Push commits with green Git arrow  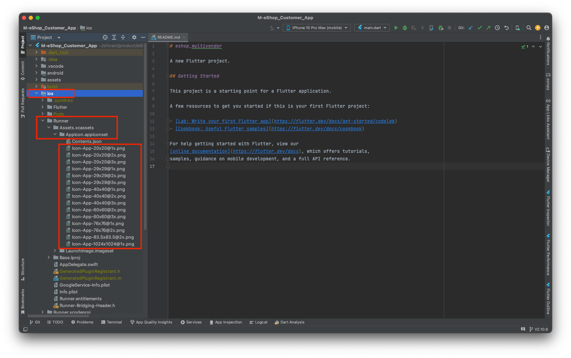click(488, 28)
